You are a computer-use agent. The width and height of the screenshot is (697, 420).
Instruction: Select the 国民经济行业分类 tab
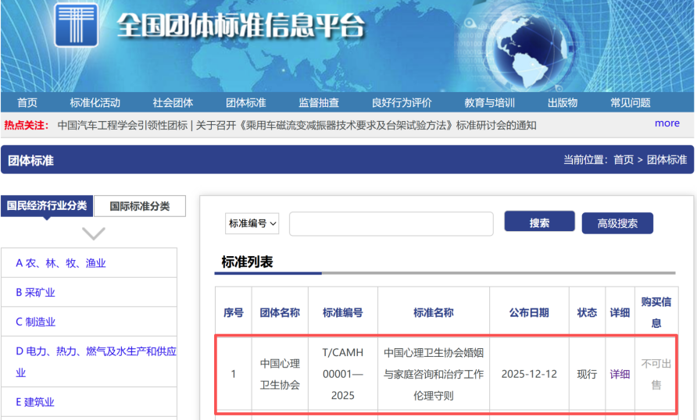pyautogui.click(x=47, y=205)
